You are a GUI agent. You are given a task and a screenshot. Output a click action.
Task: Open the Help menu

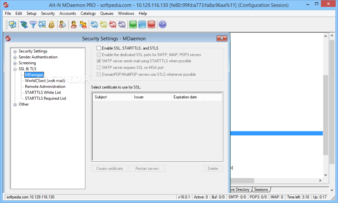tap(143, 13)
